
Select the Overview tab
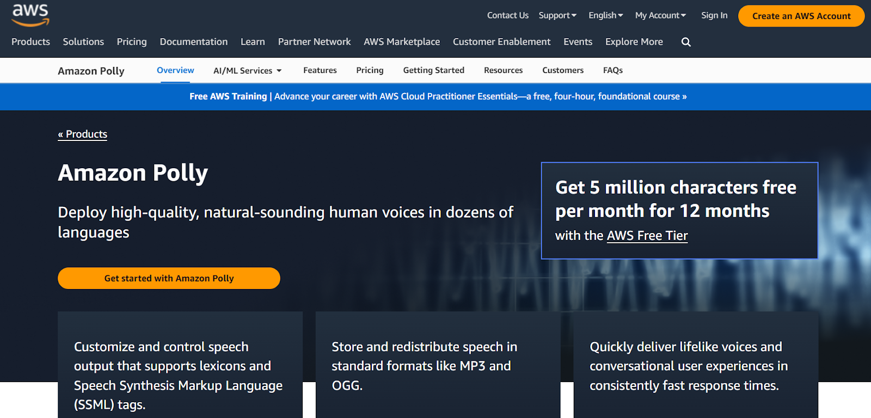tap(175, 70)
